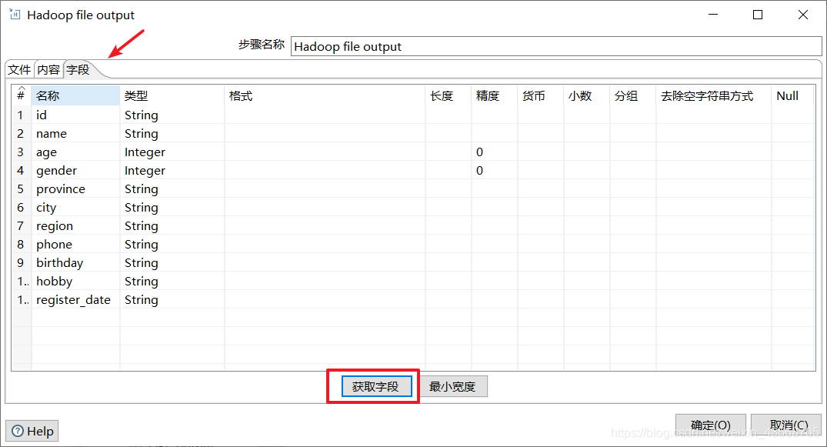Open the 内容 tab
827x447 pixels.
point(48,70)
